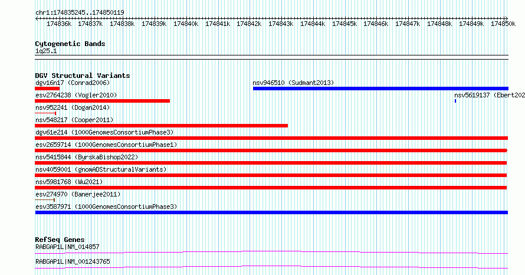
Task: Open dgv61e214 (1000GenomesConsortiumPhase3) label
Action: (104, 132)
